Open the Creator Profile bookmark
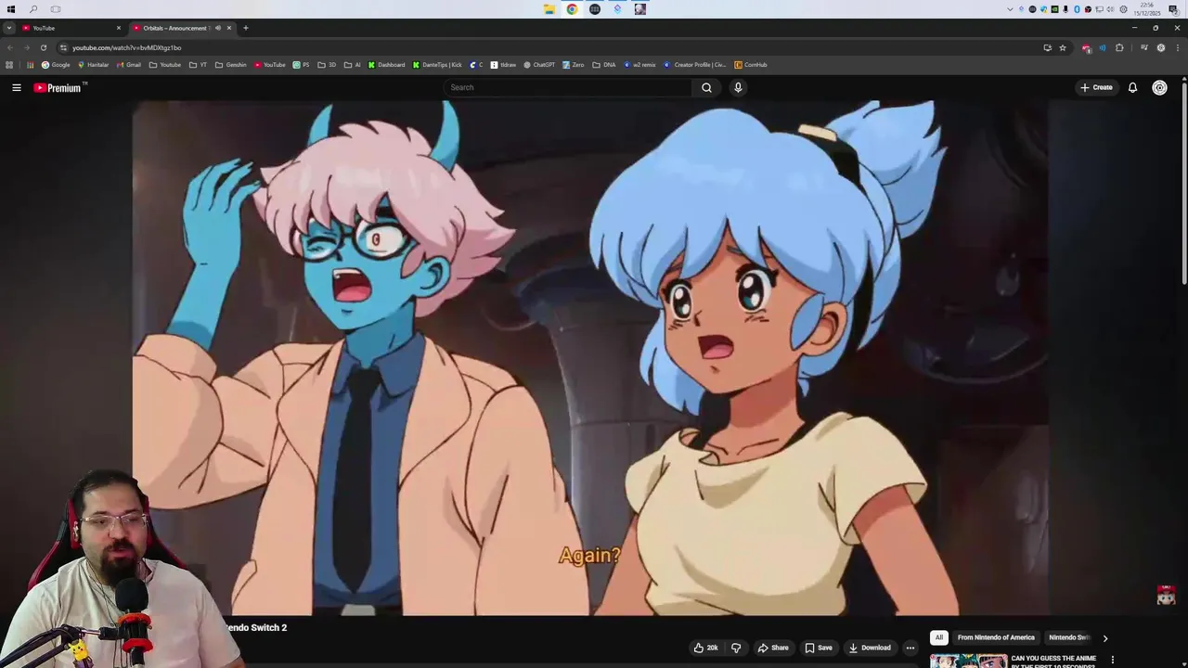Screen dimensions: 1188x668 pos(694,65)
